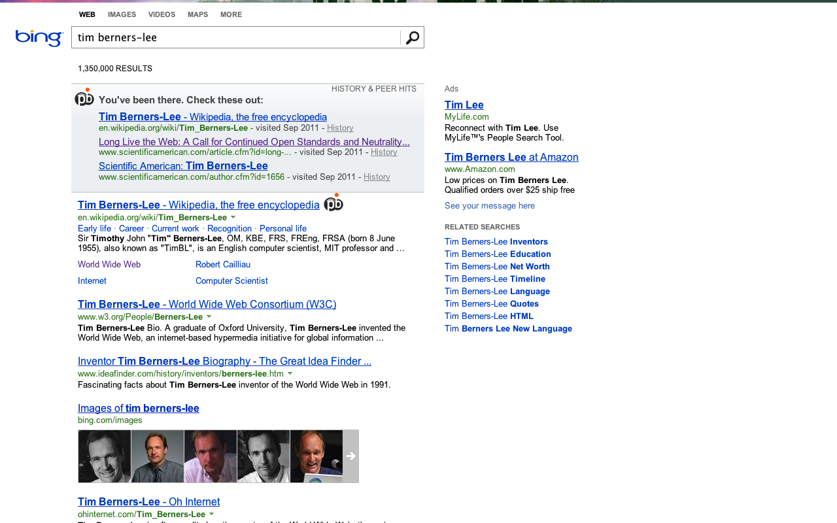Open World Wide Web Consortium (W3C) result
This screenshot has width=837, height=523.
point(207,305)
